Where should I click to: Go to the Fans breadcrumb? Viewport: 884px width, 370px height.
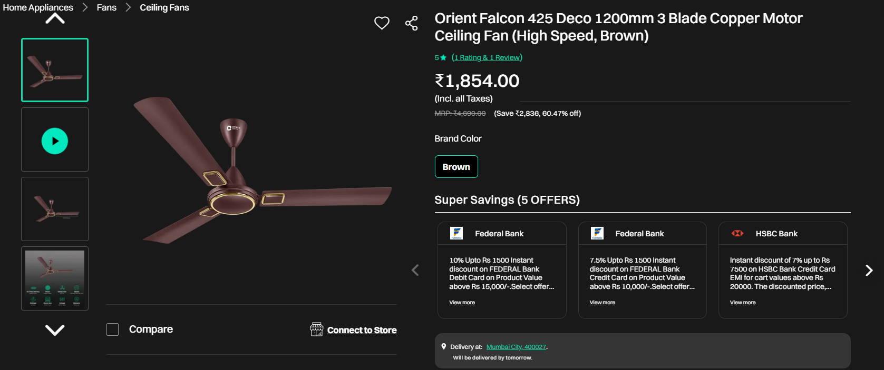coord(106,7)
